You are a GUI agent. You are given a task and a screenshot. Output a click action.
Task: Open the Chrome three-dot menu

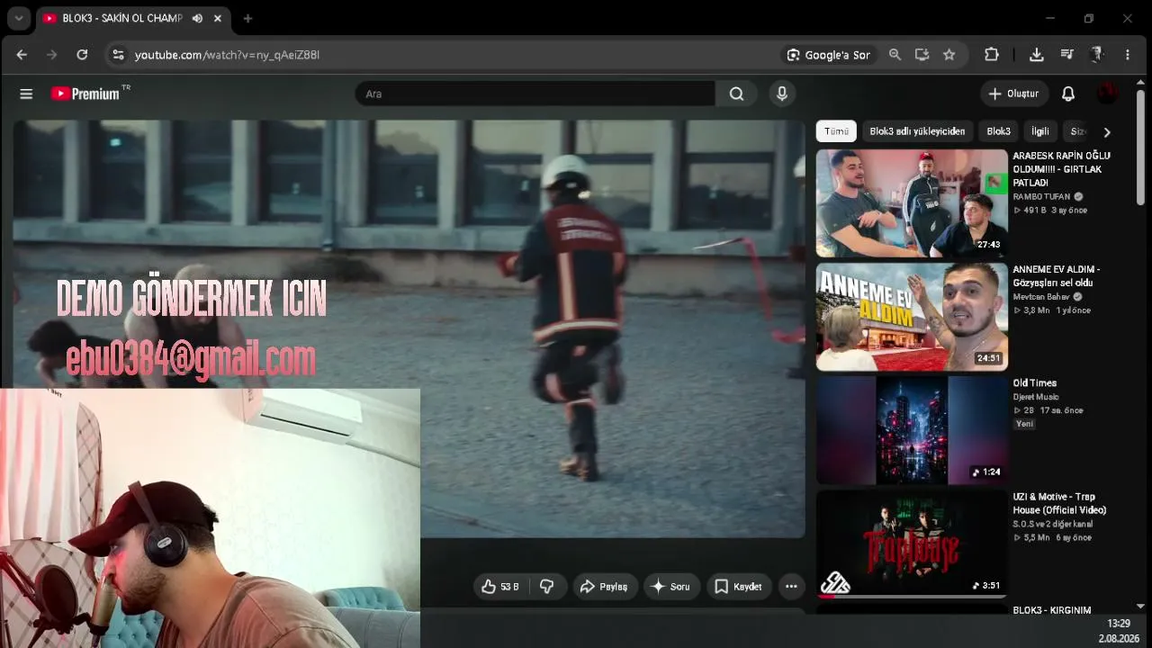coord(1128,55)
